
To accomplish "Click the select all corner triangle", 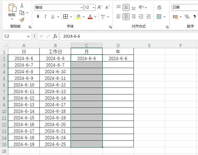I will tap(5, 45).
